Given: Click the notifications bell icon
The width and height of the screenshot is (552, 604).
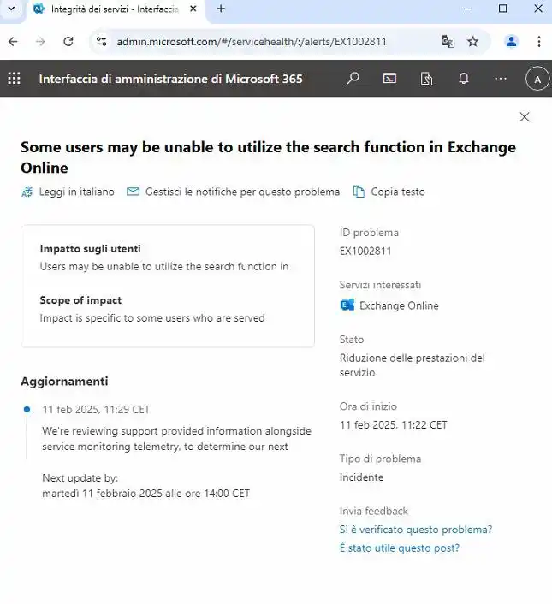Looking at the screenshot, I should [463, 79].
